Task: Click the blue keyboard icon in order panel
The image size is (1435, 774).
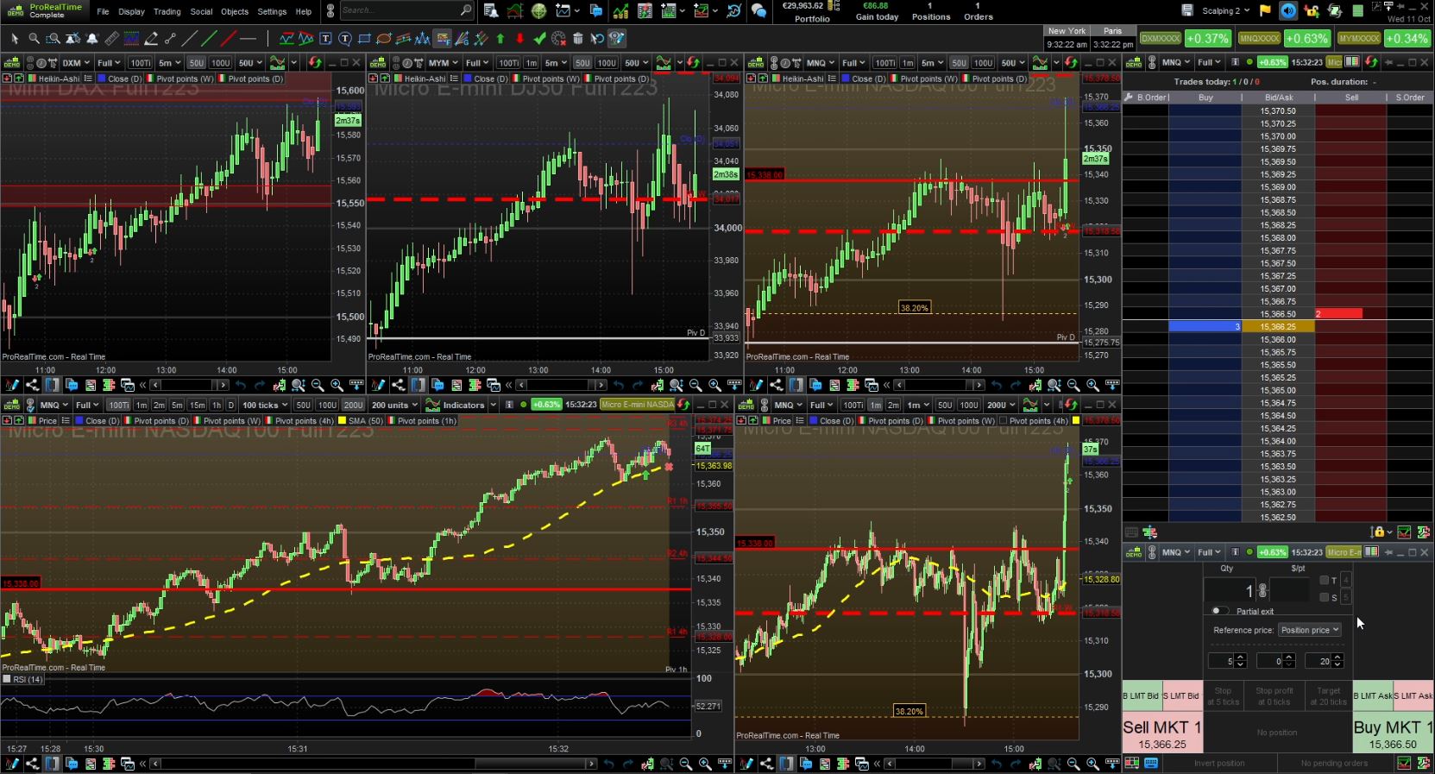Action: [1151, 763]
